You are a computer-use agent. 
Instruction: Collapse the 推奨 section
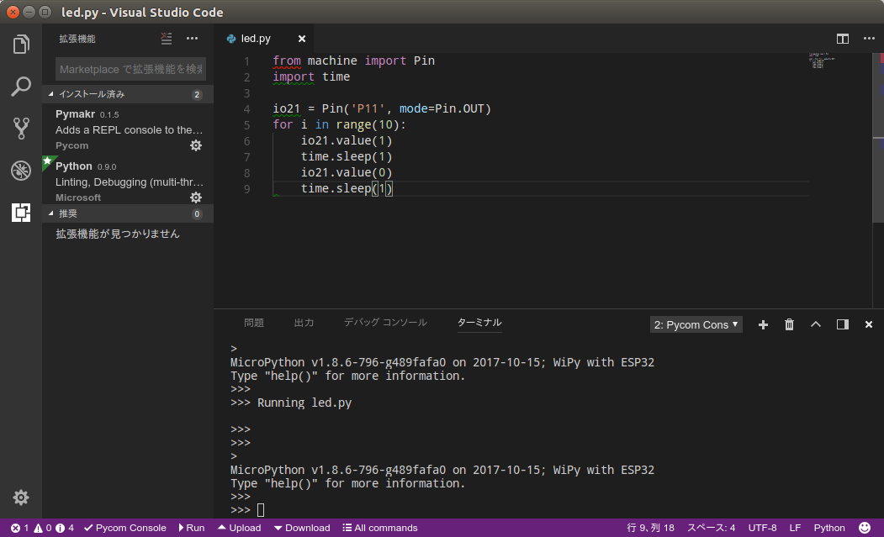[128, 213]
